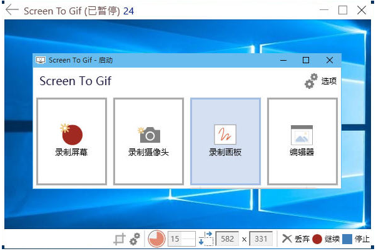Select the 录制屏幕 screen recorder tile

(72, 141)
